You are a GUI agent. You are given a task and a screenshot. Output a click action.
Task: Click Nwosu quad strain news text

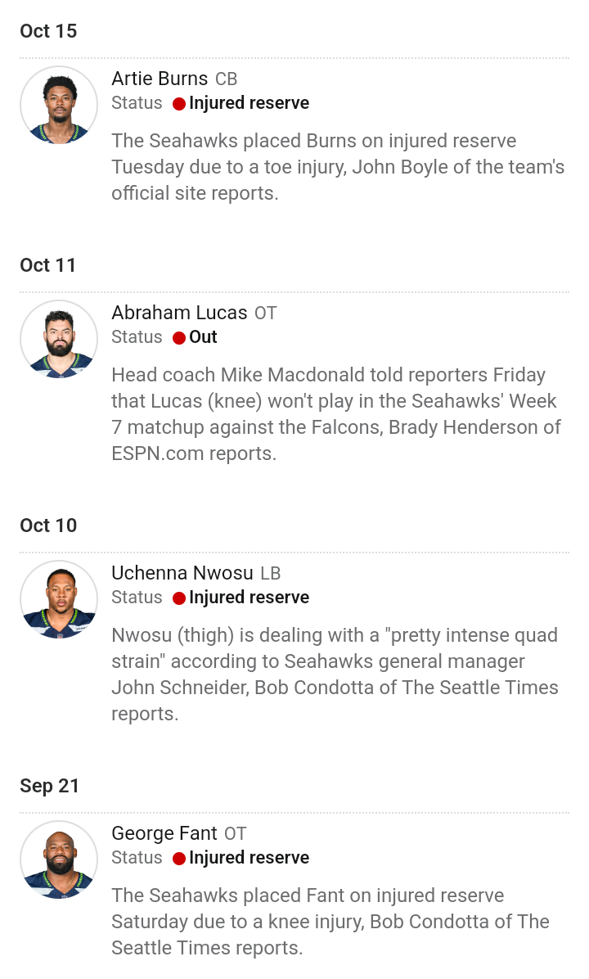pyautogui.click(x=335, y=674)
